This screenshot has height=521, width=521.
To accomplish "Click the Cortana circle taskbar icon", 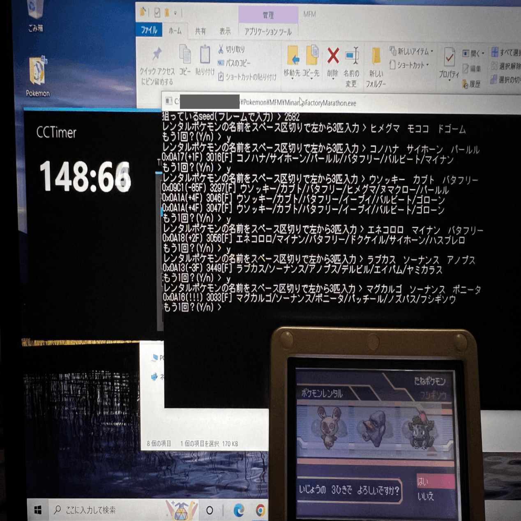I will point(210,510).
